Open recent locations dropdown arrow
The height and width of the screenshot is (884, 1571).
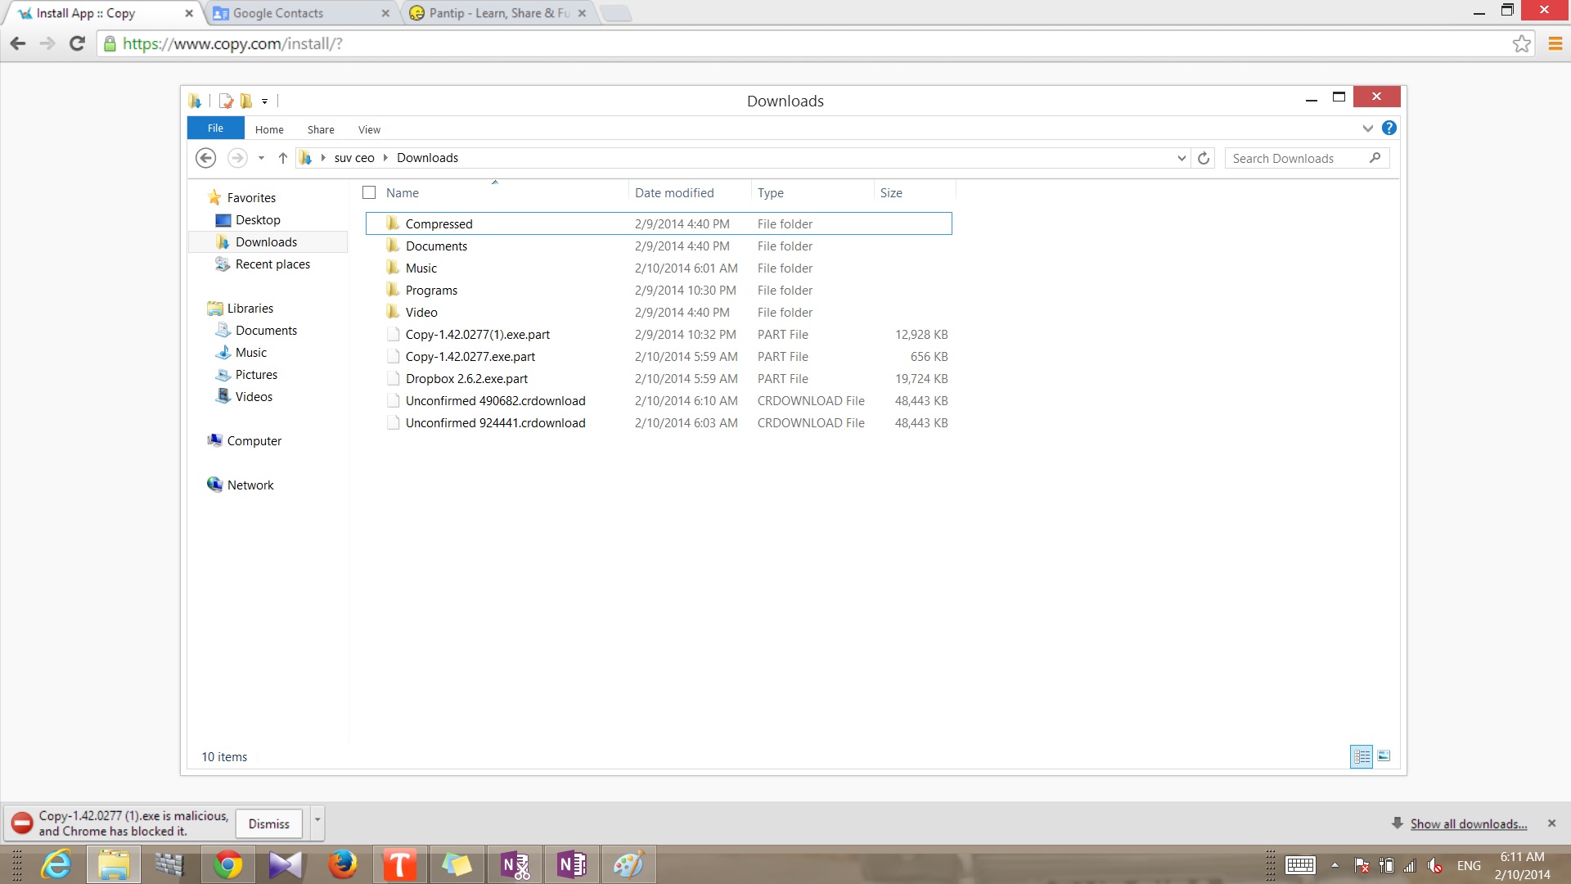[x=261, y=158]
